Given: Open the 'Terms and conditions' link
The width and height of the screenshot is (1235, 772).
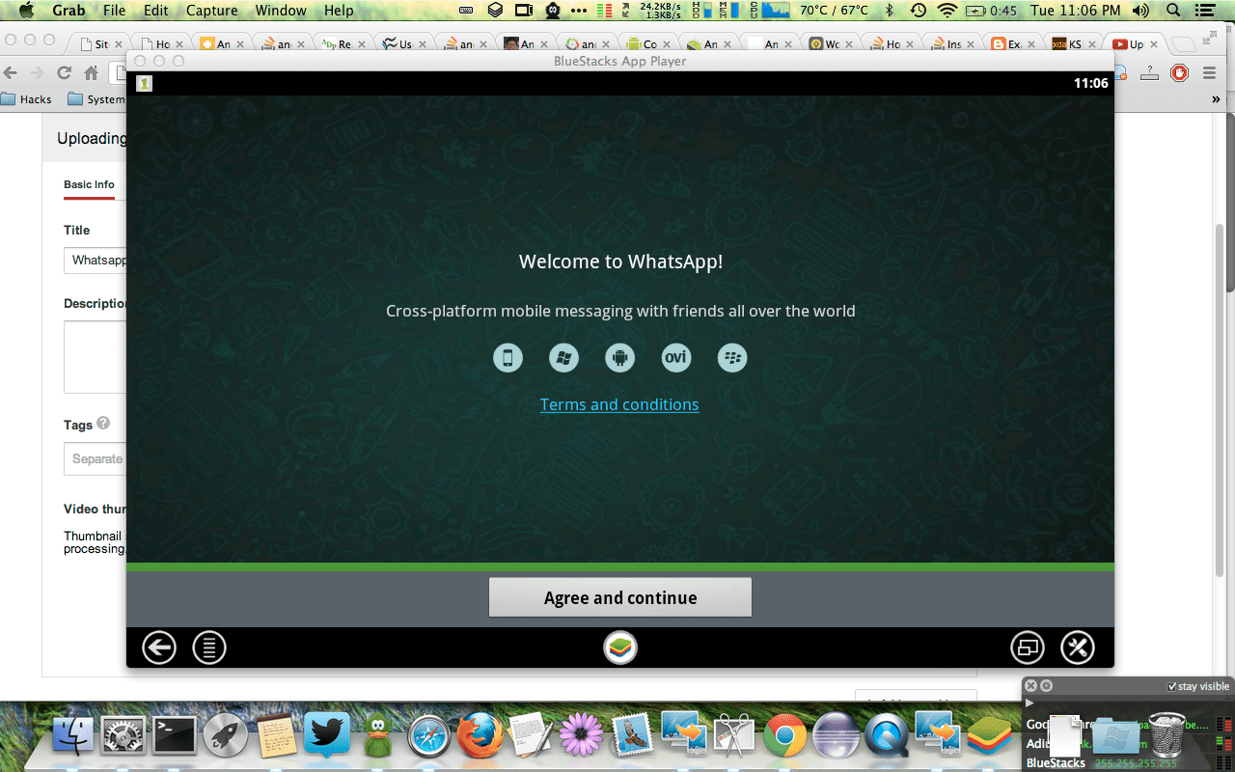Looking at the screenshot, I should tap(619, 404).
